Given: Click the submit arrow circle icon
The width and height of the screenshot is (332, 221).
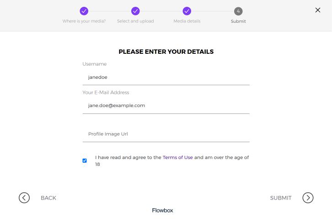Looking at the screenshot, I should coord(308,198).
